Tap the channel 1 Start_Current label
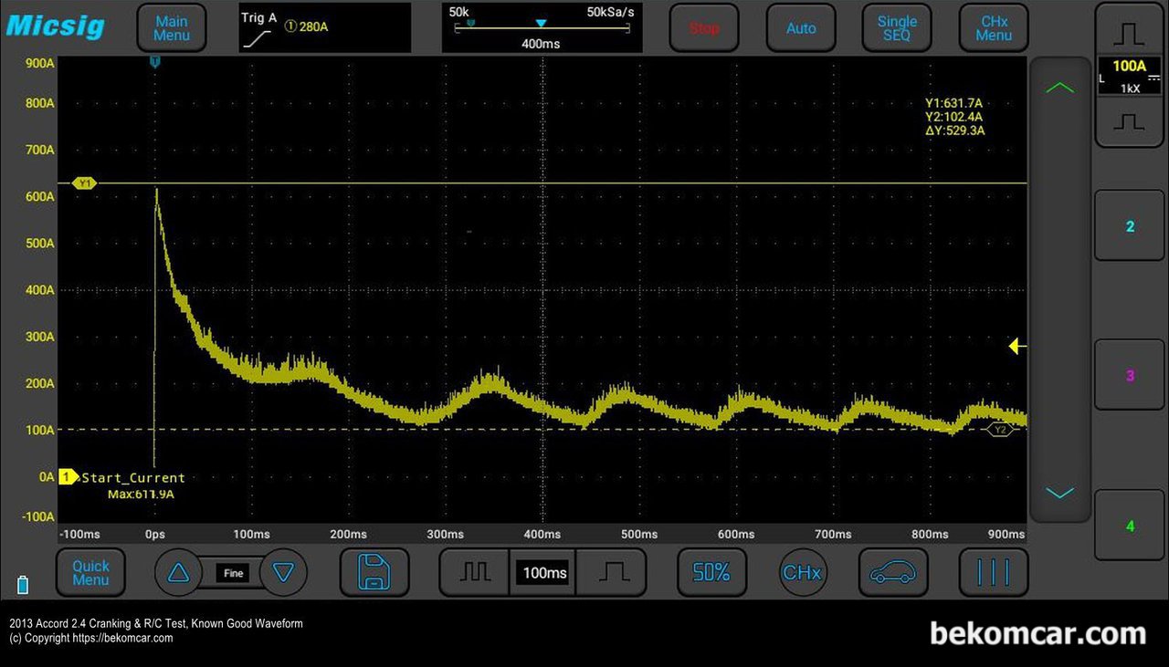 133,477
